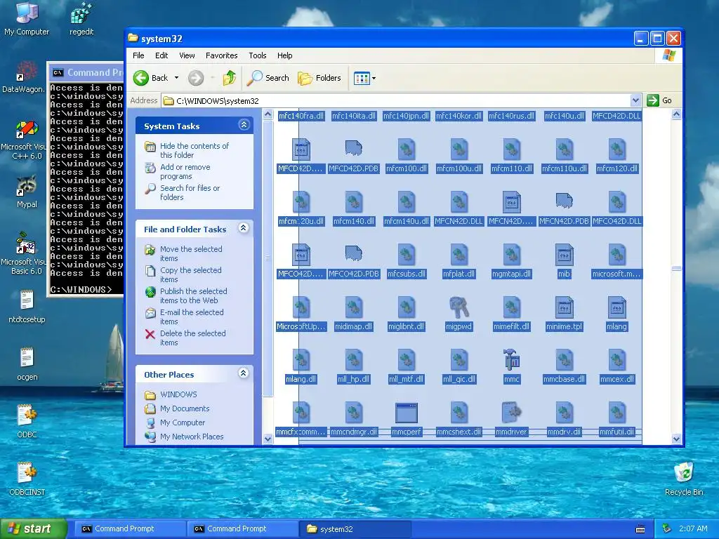Open the Search pane
Image resolution: width=719 pixels, height=539 pixels.
(268, 78)
